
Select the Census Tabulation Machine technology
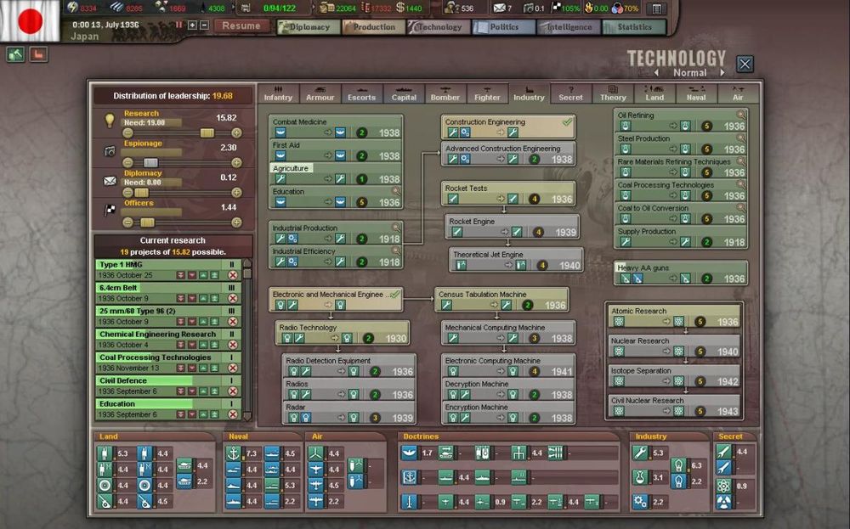tap(501, 300)
